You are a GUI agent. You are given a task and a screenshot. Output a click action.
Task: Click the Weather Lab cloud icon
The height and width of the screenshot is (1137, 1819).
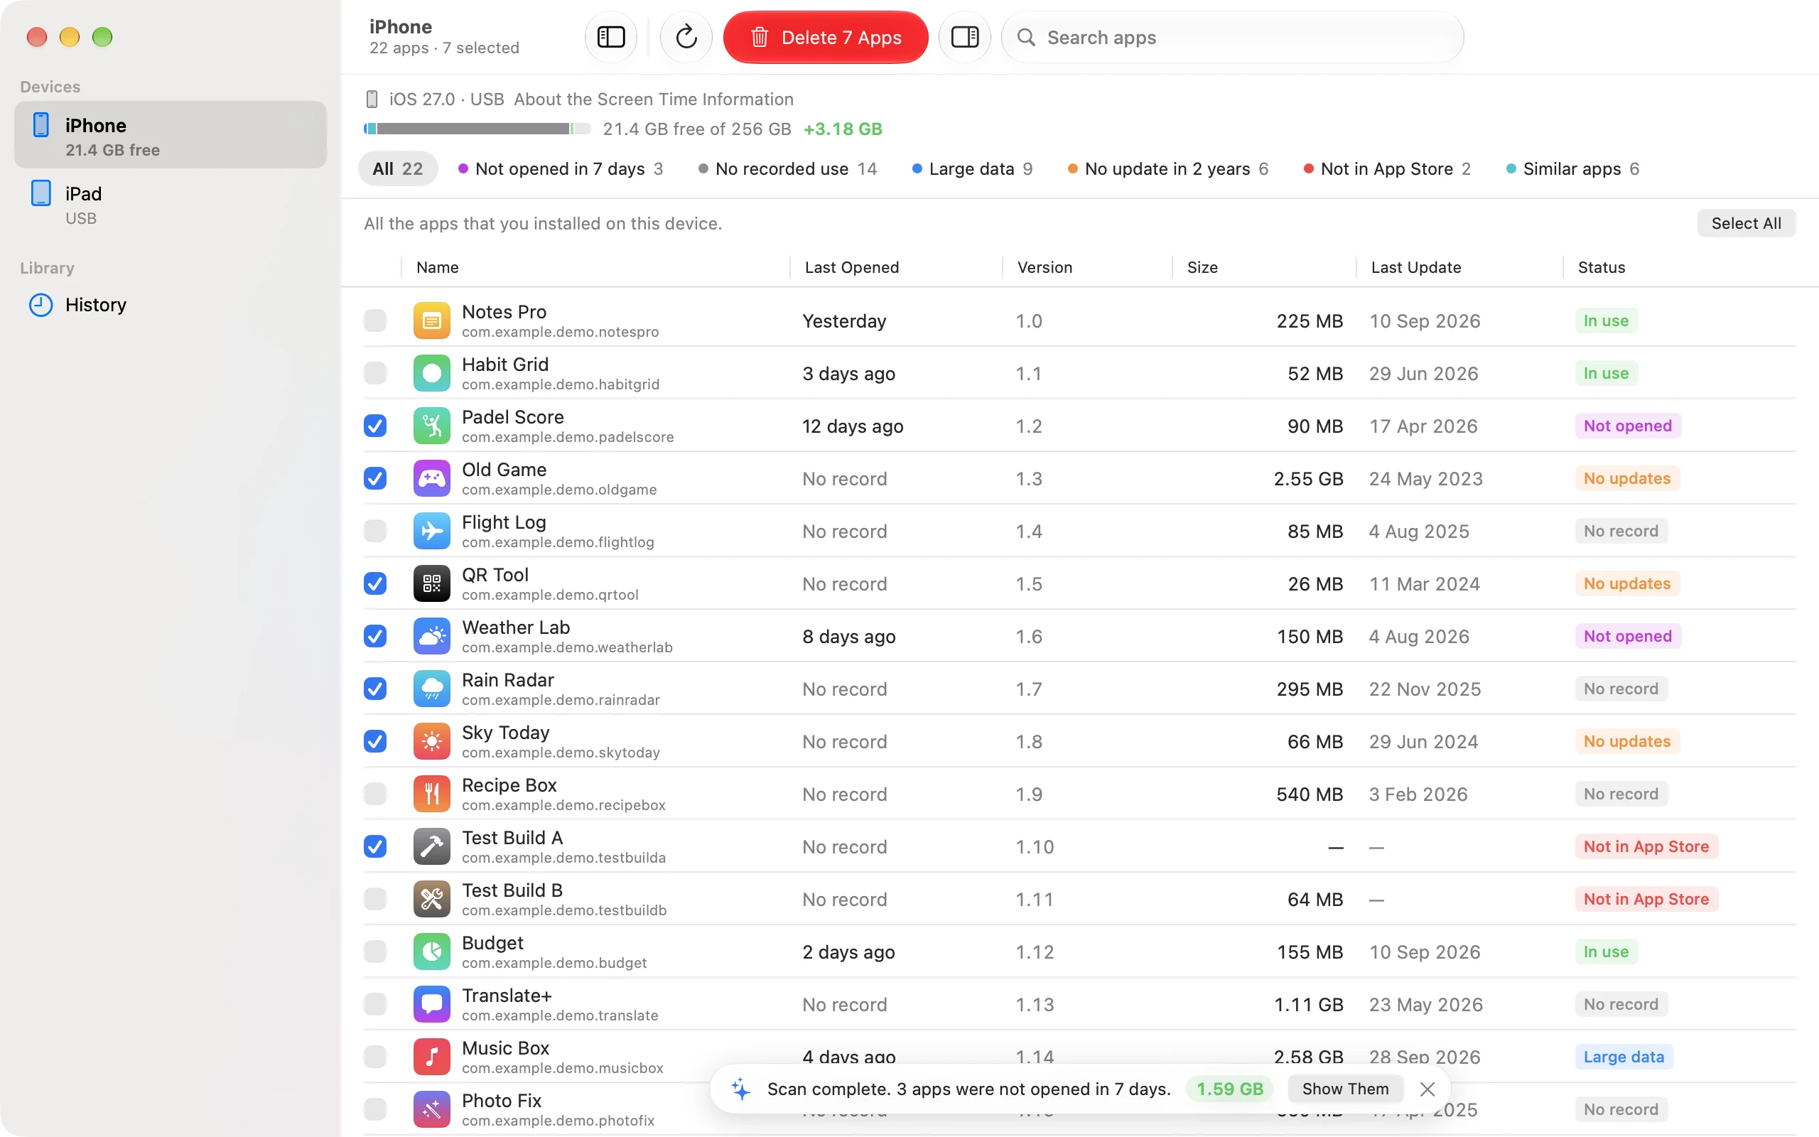(431, 637)
